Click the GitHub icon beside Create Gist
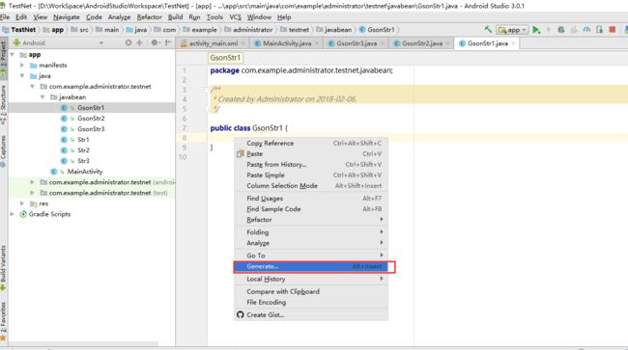Viewport: 628px width, 350px height. (240, 315)
